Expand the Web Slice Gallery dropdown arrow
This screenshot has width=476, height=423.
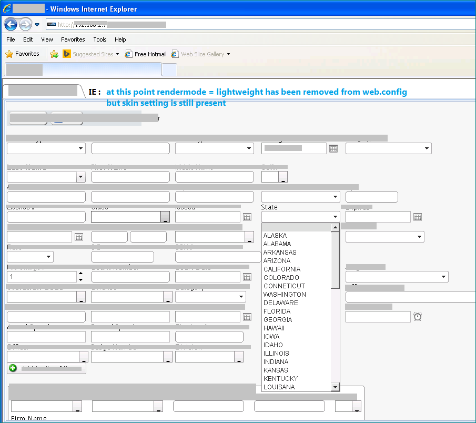[x=229, y=54]
